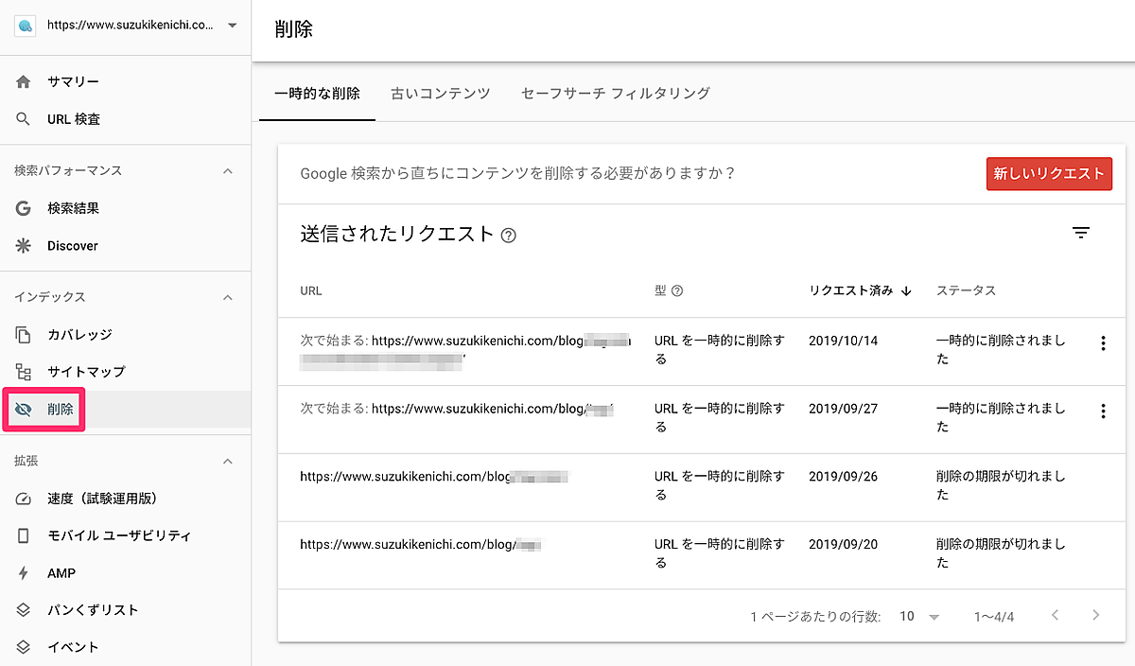1135x666 pixels.
Task: Open the カバレッジ report icon
Action: point(24,335)
